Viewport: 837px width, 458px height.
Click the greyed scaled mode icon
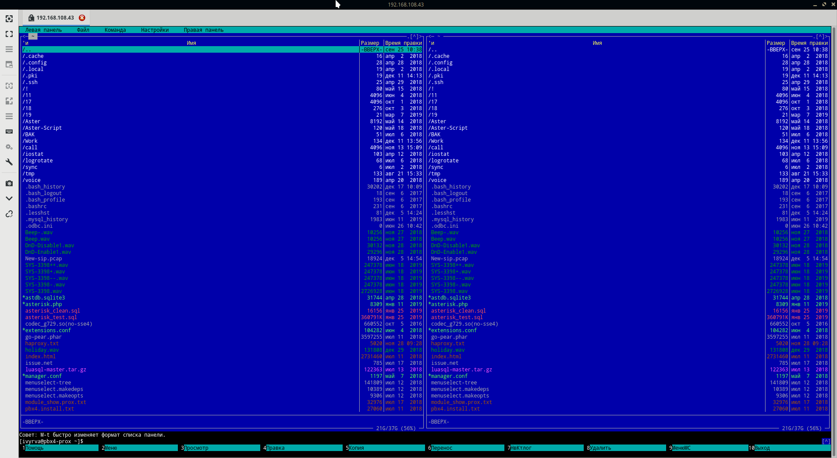9,101
